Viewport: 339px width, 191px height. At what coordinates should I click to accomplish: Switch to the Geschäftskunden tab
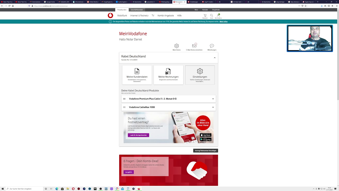tap(137, 10)
